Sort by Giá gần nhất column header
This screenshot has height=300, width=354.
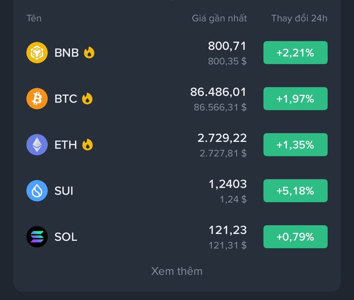point(219,18)
